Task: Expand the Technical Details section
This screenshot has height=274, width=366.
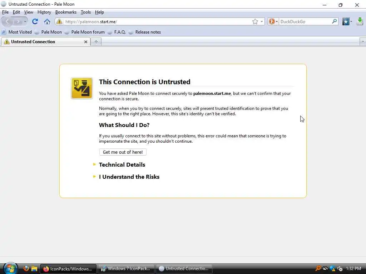Action: (122, 165)
